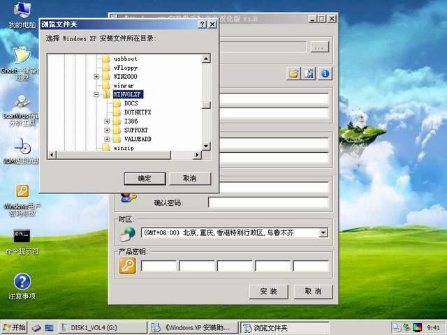Click 取消 in the browse folder dialog
The height and width of the screenshot is (335, 447).
click(190, 179)
